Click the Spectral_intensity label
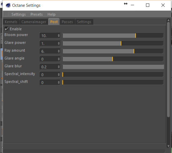 pos(20,74)
